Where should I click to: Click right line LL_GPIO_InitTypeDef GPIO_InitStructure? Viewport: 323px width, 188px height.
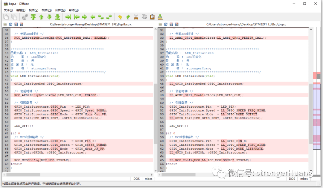click(237, 84)
